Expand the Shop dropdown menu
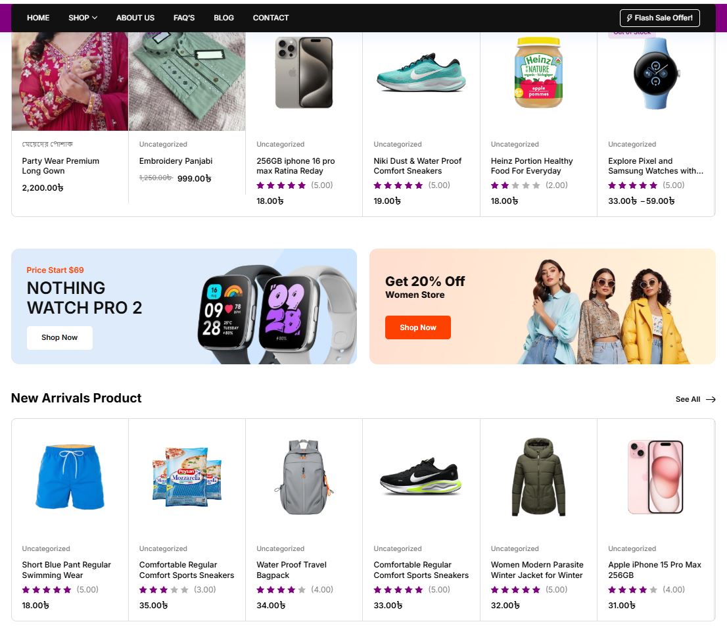727x626 pixels. click(x=83, y=18)
